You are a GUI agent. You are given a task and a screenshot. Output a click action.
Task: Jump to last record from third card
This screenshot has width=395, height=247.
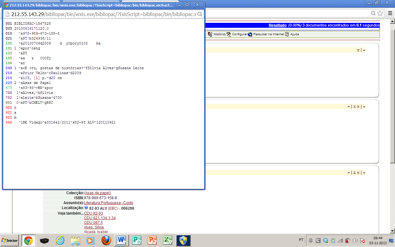click(358, 173)
